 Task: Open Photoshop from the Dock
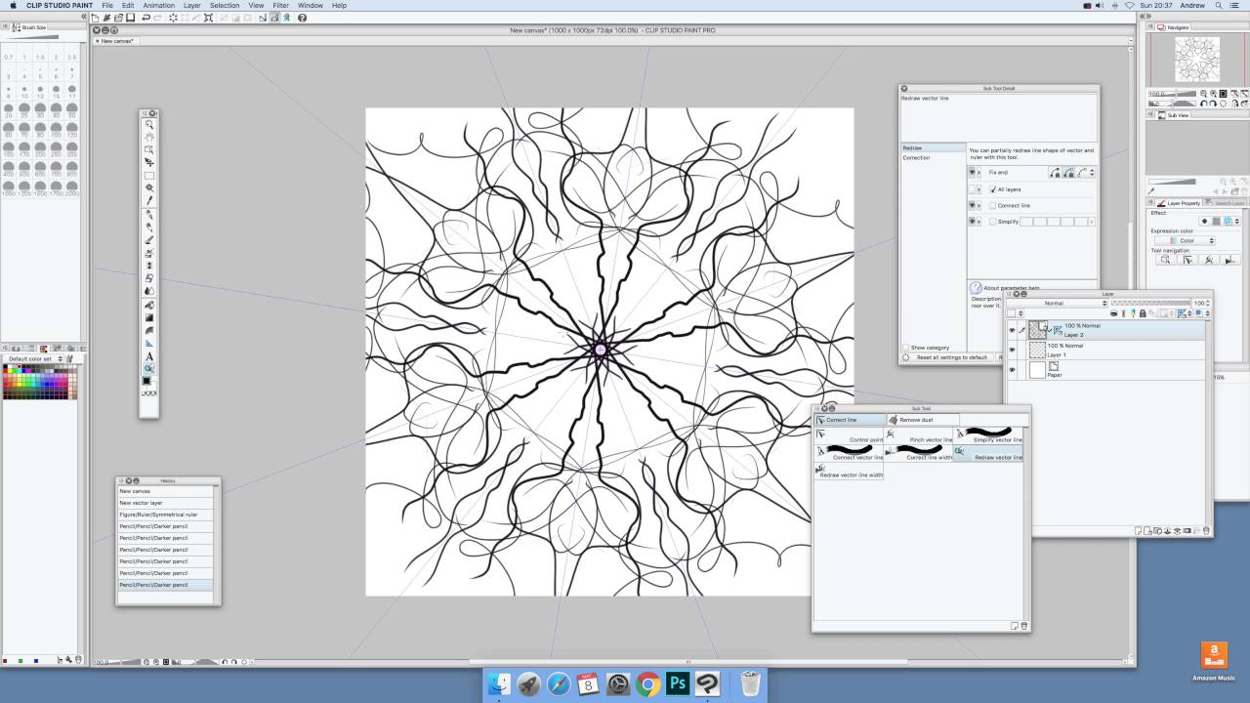[678, 683]
